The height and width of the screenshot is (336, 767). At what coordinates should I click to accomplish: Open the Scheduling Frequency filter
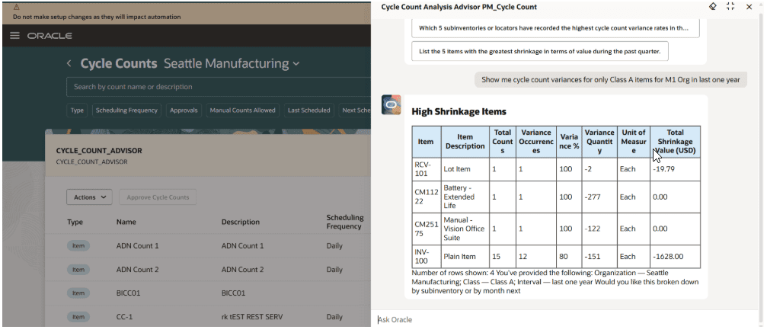click(x=126, y=110)
